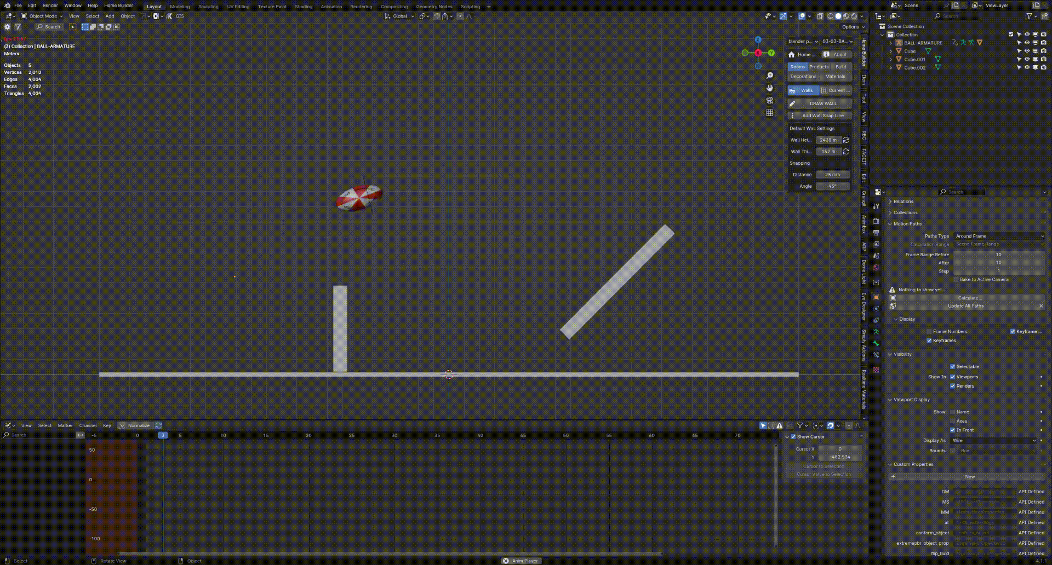Open the Paths Type Around Frame dropdown

(x=999, y=236)
